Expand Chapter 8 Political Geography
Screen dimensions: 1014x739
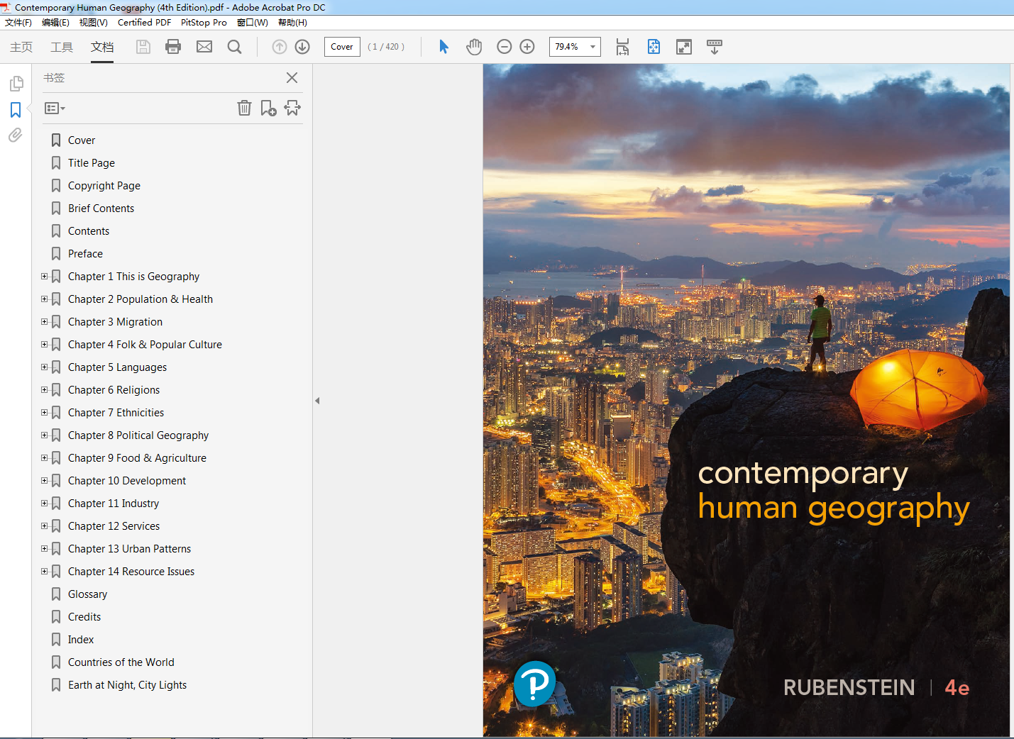pyautogui.click(x=44, y=435)
